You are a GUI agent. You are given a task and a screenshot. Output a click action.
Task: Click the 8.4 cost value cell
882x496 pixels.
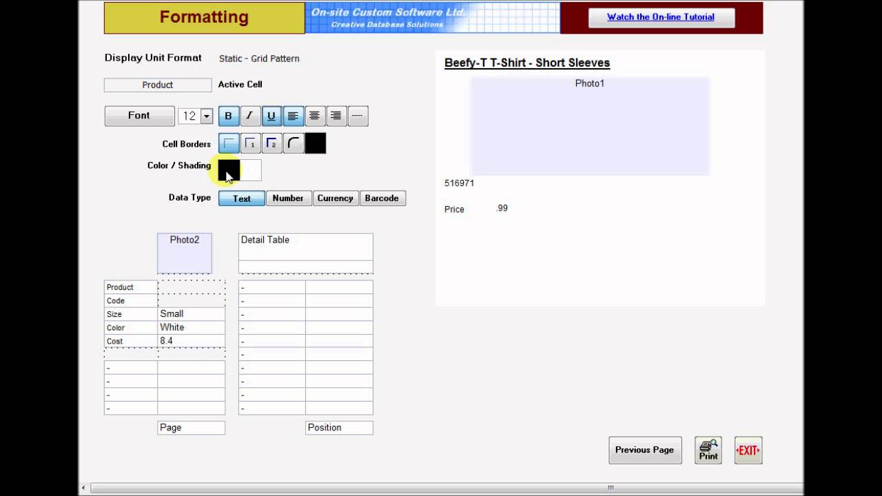click(191, 341)
